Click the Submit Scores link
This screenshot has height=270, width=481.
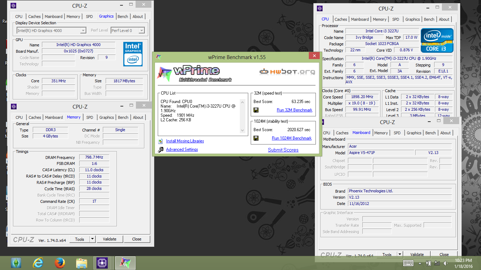[x=283, y=150]
